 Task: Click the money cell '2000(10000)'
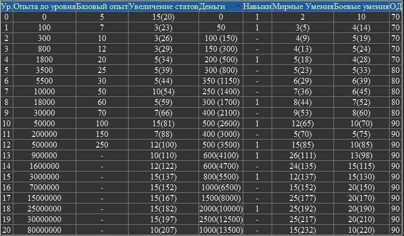pos(220,208)
